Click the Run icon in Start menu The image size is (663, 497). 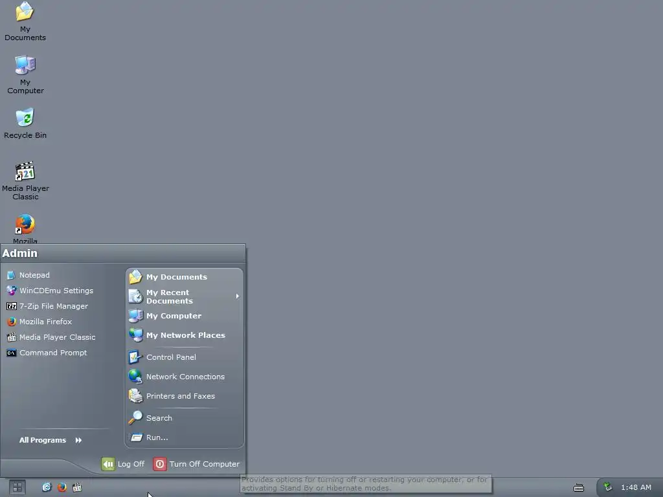[136, 437]
